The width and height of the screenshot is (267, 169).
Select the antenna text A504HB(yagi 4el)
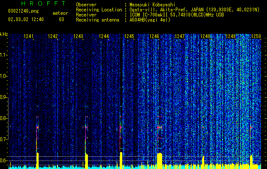[150, 20]
